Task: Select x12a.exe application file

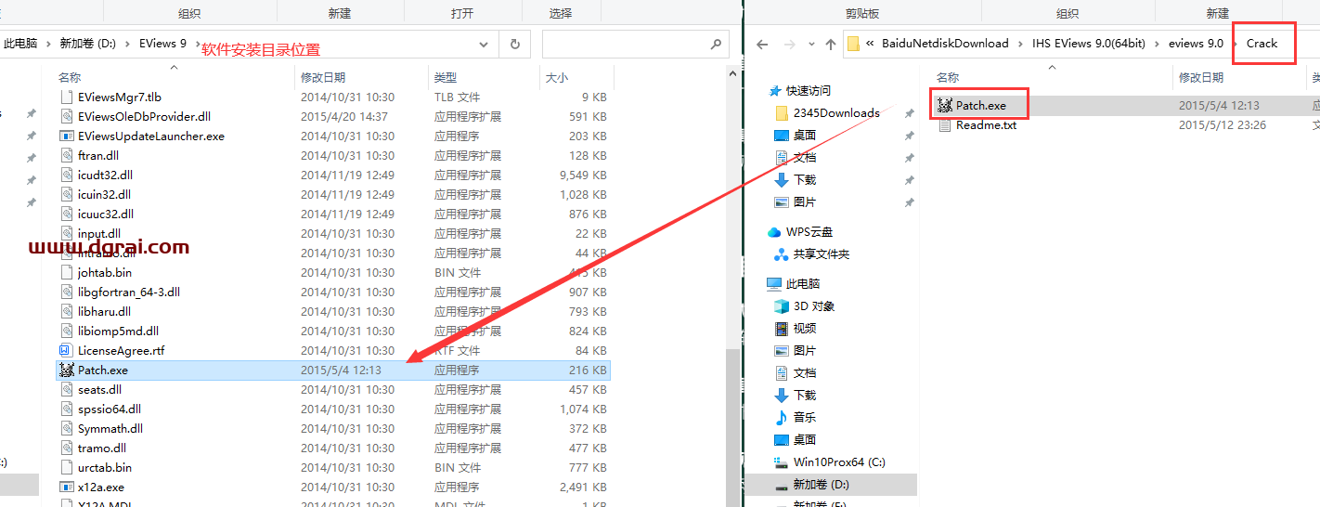Action: click(x=100, y=487)
